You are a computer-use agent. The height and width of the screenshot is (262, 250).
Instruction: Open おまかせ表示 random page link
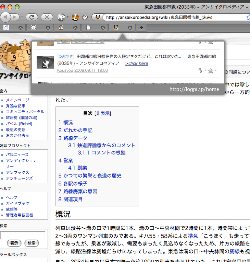[18, 136]
